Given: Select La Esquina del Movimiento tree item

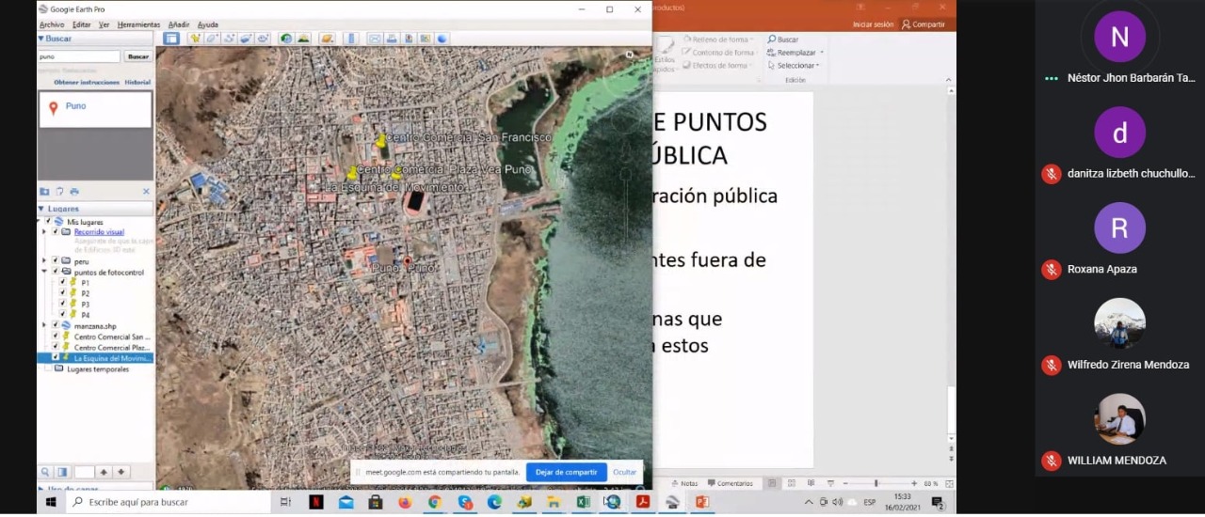Looking at the screenshot, I should pyautogui.click(x=112, y=358).
